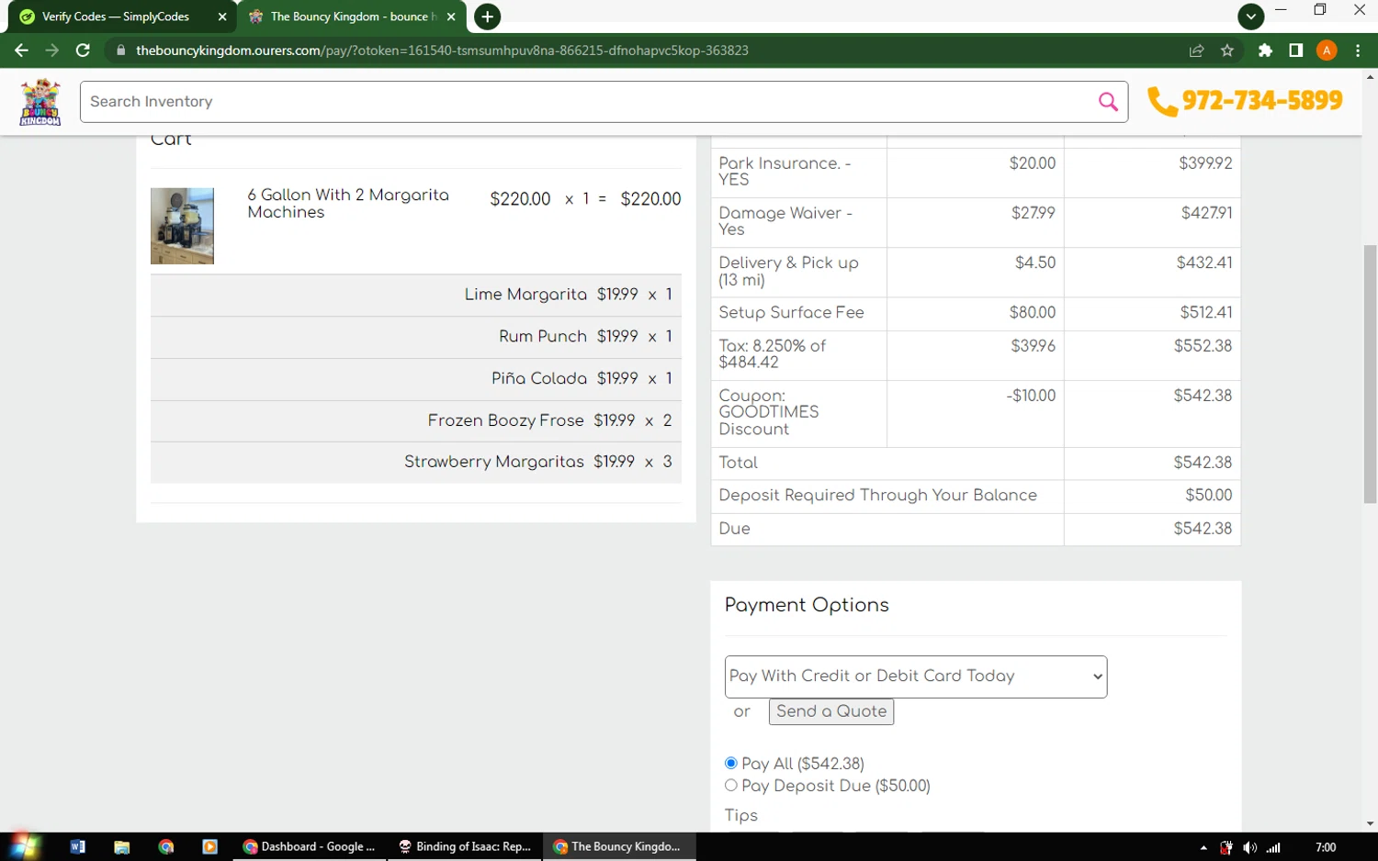Image resolution: width=1378 pixels, height=861 pixels.
Task: Click the Strawberry Margaritas row
Action: (416, 462)
